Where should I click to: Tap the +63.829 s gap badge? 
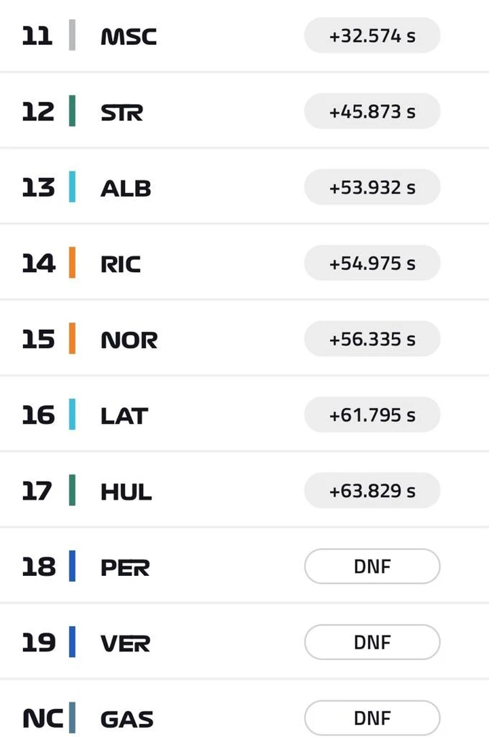pyautogui.click(x=372, y=490)
